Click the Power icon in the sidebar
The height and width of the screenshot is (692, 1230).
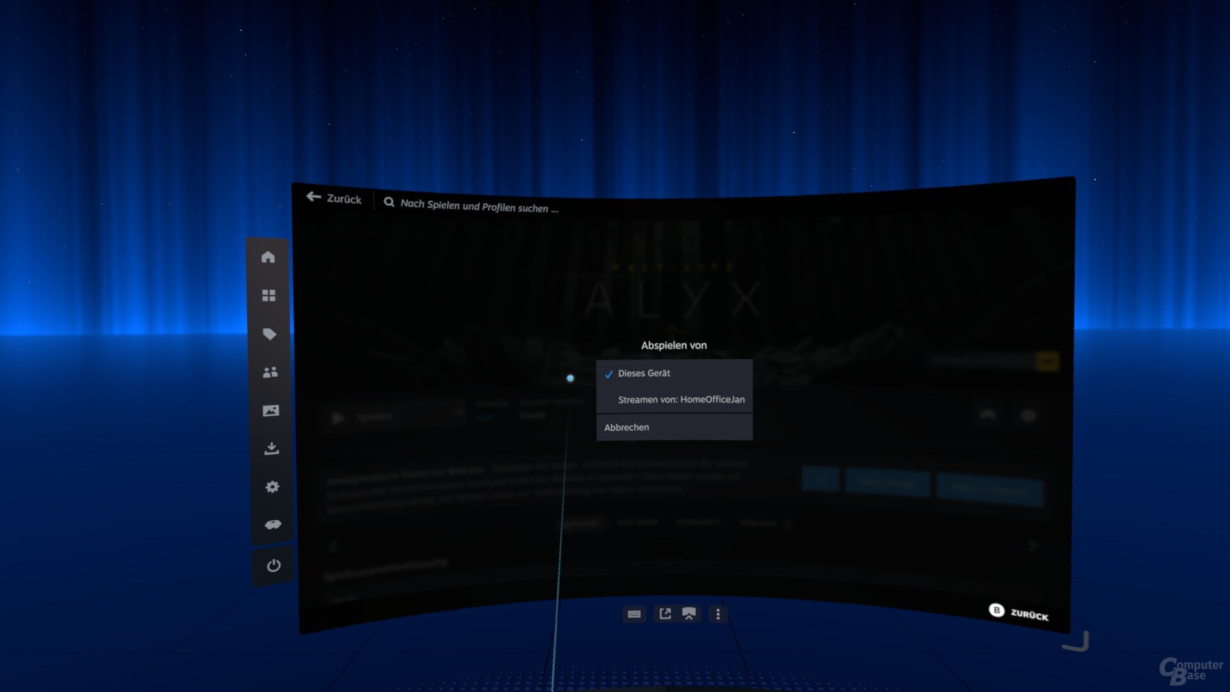click(274, 565)
